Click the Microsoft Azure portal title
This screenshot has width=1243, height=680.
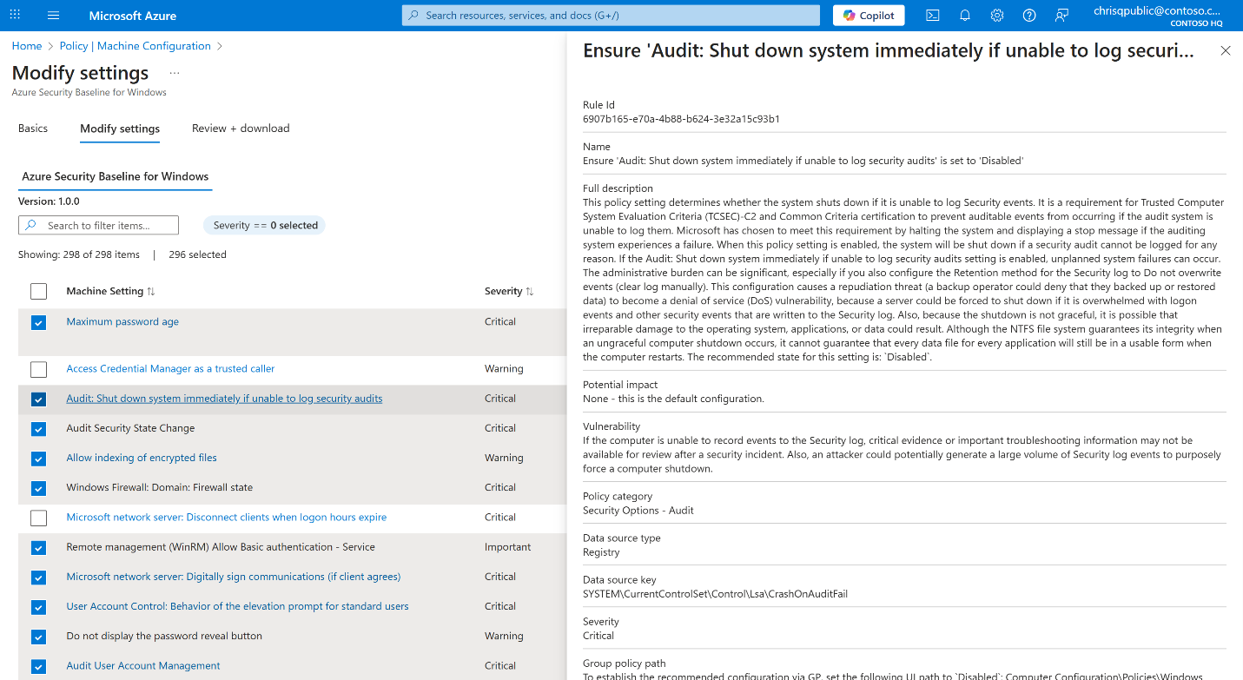coord(133,16)
